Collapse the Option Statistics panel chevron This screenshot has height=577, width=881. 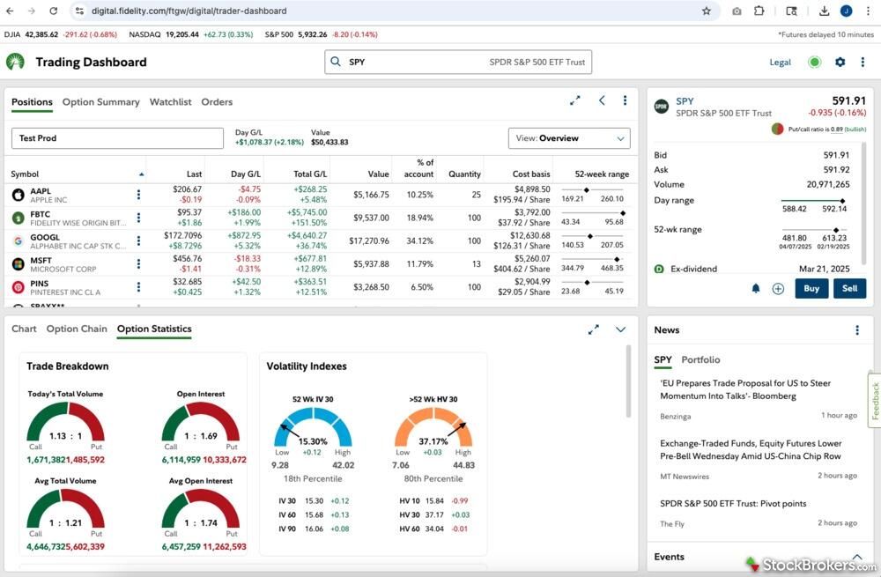pyautogui.click(x=620, y=329)
